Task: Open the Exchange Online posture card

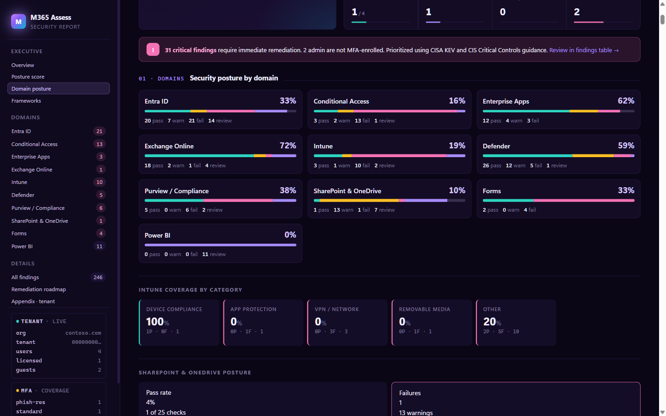Action: 220,154
